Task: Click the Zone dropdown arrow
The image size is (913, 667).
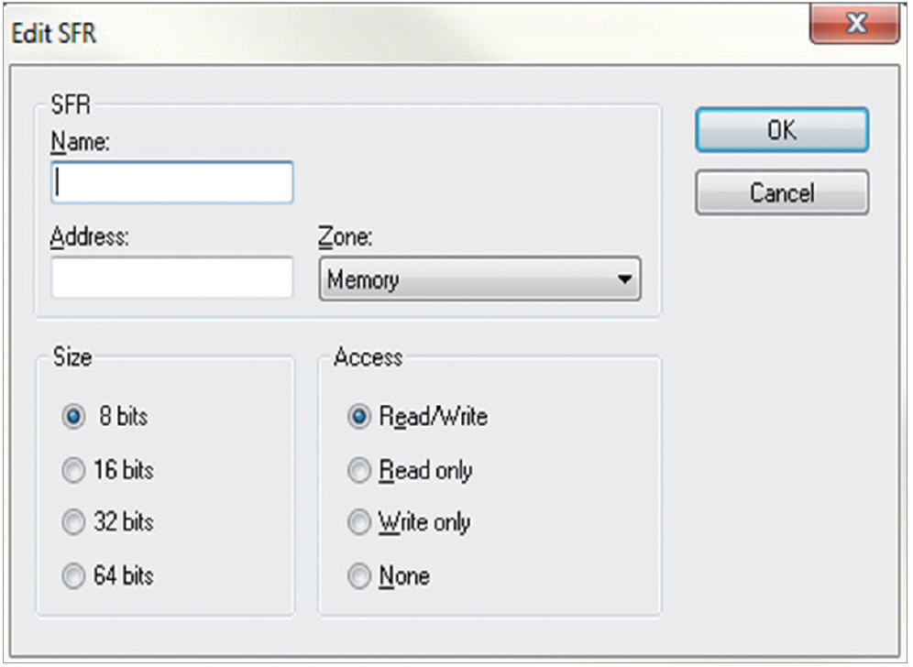Action: click(624, 279)
